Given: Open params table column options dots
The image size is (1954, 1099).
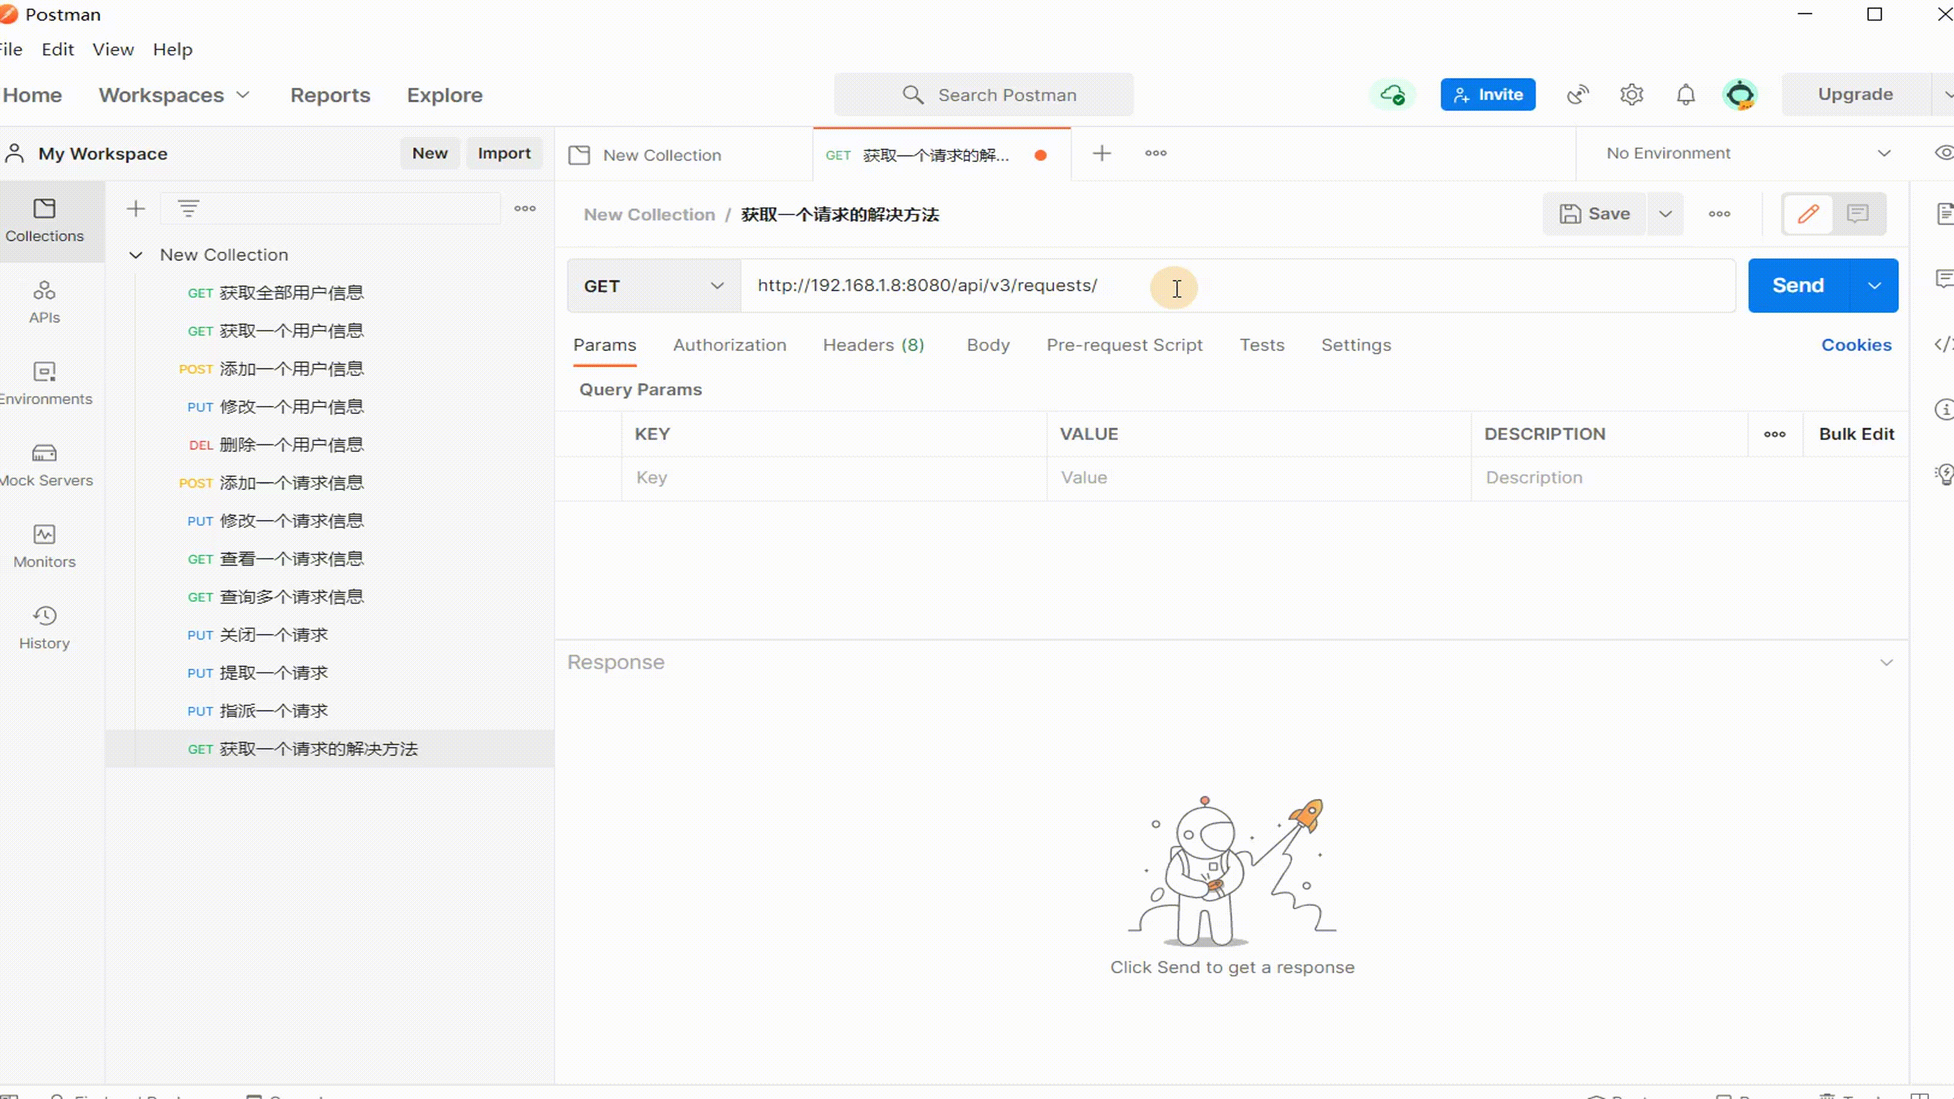Looking at the screenshot, I should (1774, 435).
